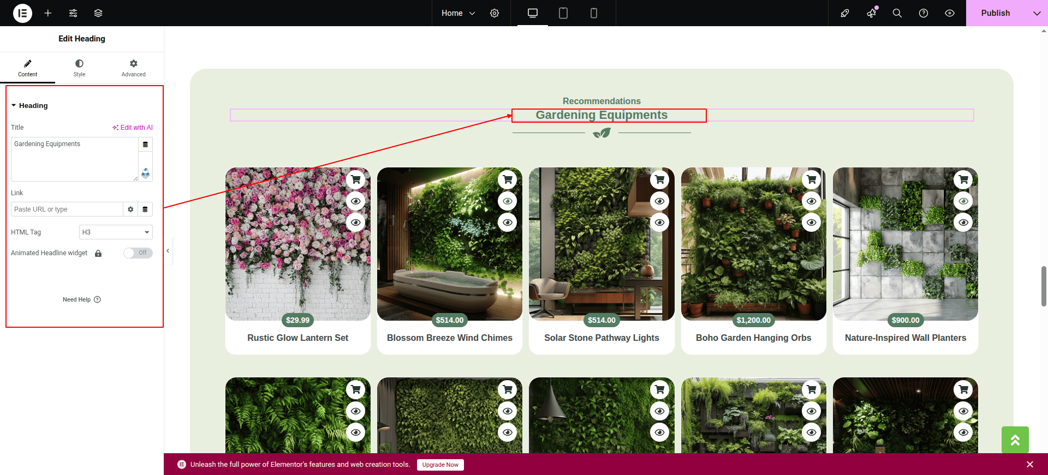Click the green scroll-to-top button
The height and width of the screenshot is (475, 1048).
(1015, 440)
